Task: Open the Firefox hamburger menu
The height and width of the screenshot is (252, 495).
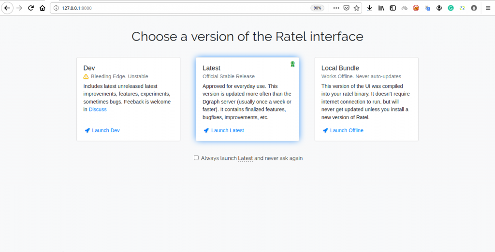Action: click(x=488, y=8)
